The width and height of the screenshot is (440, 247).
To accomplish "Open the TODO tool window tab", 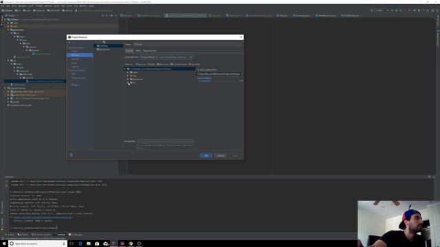I will (x=23, y=235).
